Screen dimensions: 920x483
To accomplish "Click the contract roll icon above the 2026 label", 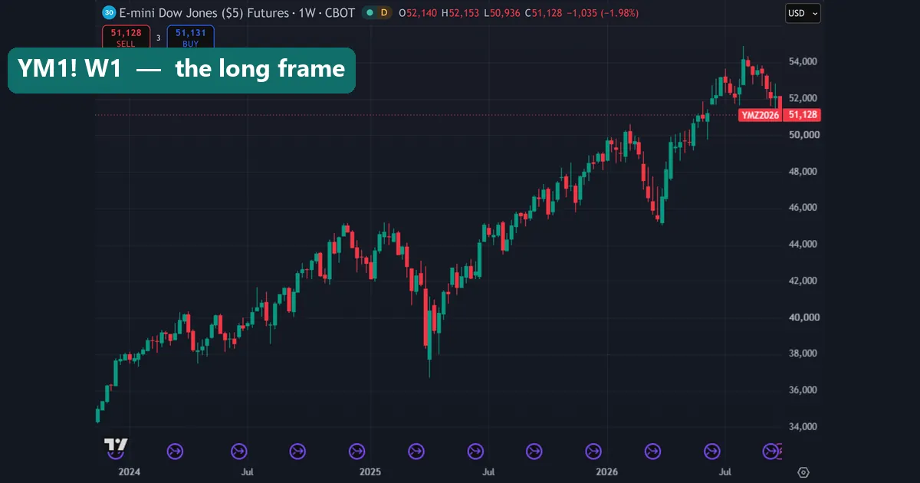I will pyautogui.click(x=593, y=452).
